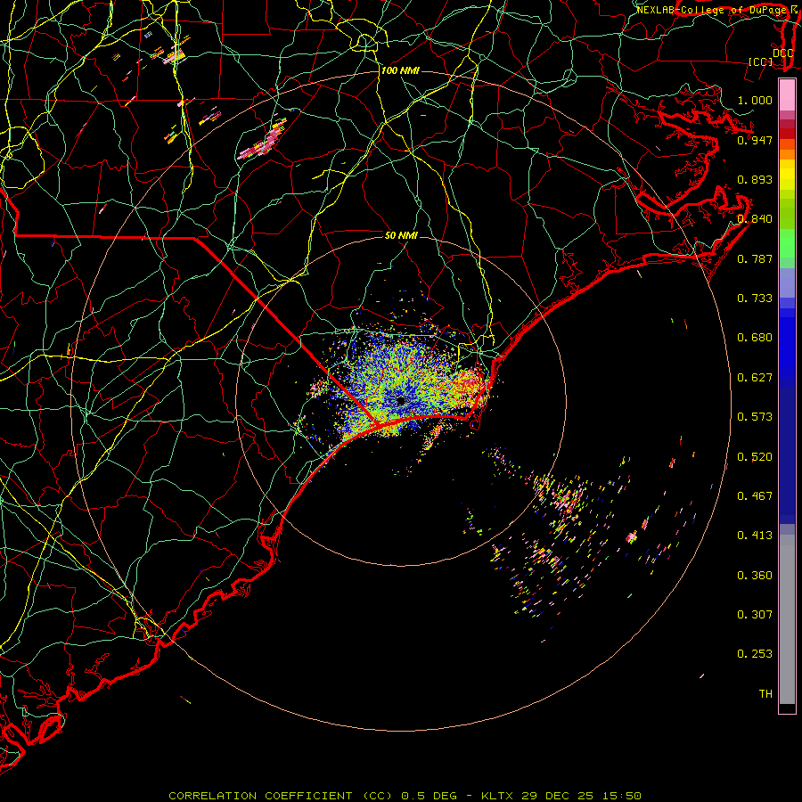Click the 0.627 scale value
802x802 pixels.
pos(755,378)
